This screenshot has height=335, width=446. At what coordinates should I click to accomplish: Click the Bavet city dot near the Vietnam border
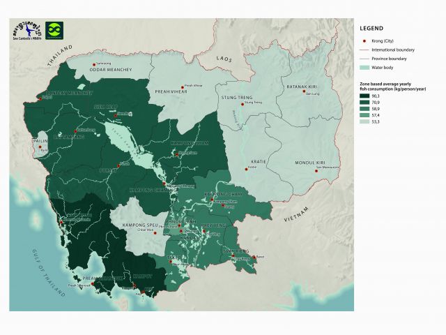254,258
